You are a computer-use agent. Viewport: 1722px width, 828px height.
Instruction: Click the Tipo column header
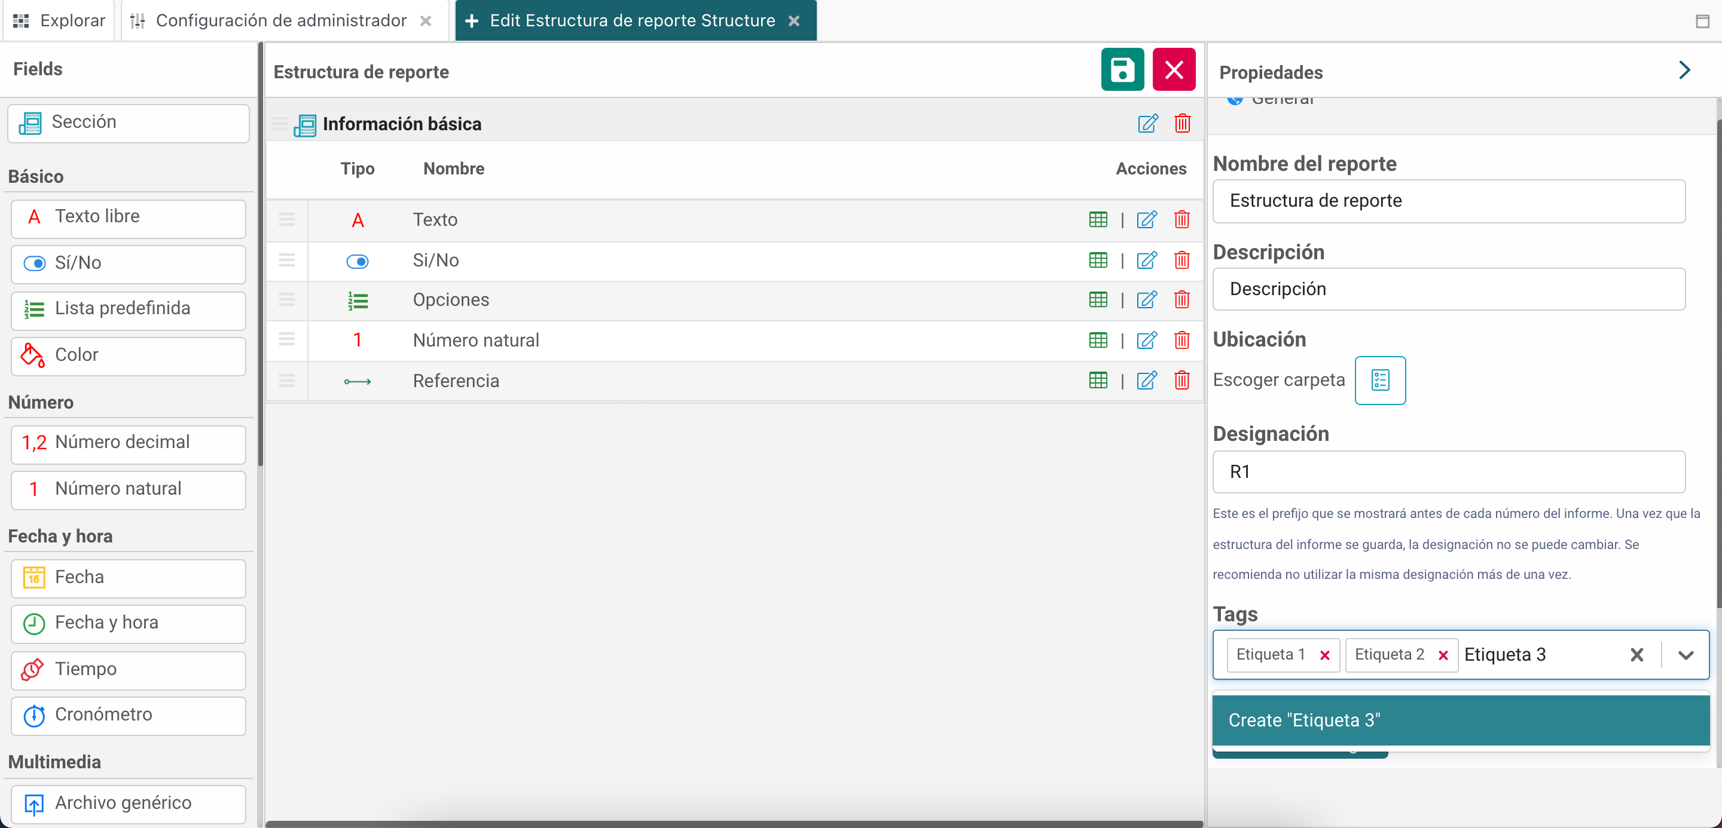pos(358,169)
